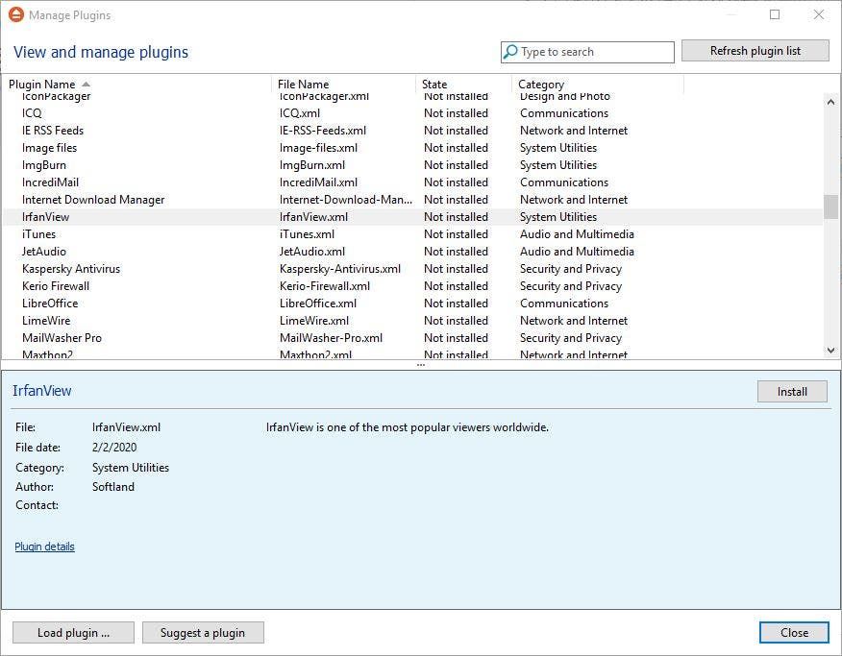Select the IrfanView plugin row
This screenshot has height=656, width=842.
[x=412, y=217]
